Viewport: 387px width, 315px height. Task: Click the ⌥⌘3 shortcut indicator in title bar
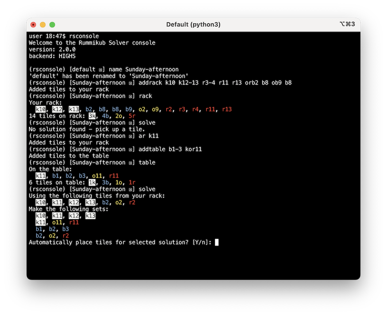[347, 24]
